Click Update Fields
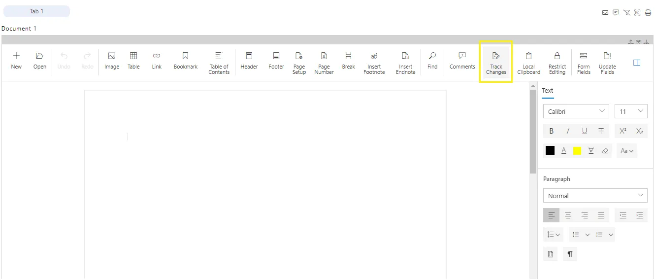This screenshot has width=655, height=280. 607,63
